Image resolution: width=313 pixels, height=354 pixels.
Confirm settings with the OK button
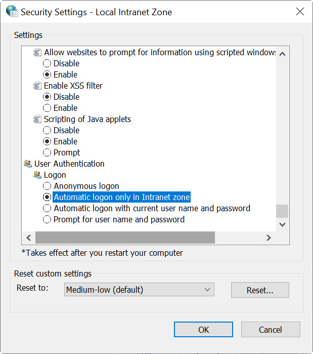click(203, 330)
